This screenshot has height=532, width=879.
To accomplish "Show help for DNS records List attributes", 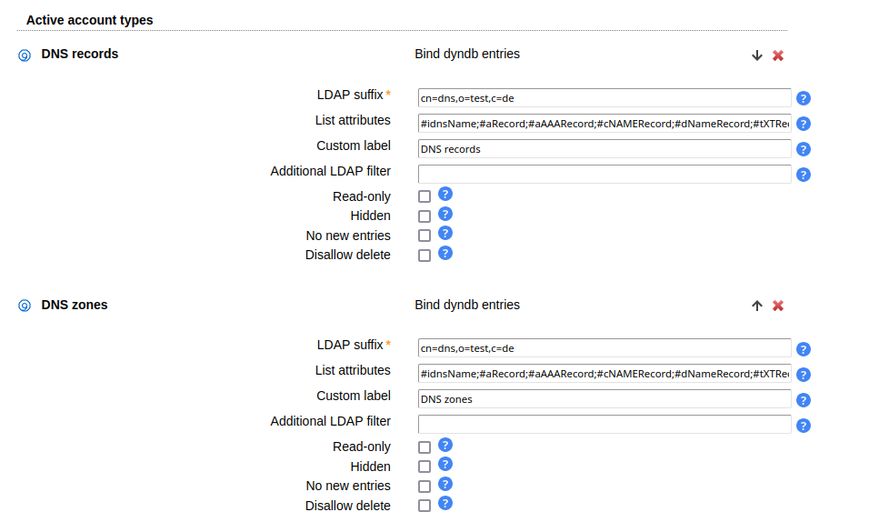I will (804, 124).
